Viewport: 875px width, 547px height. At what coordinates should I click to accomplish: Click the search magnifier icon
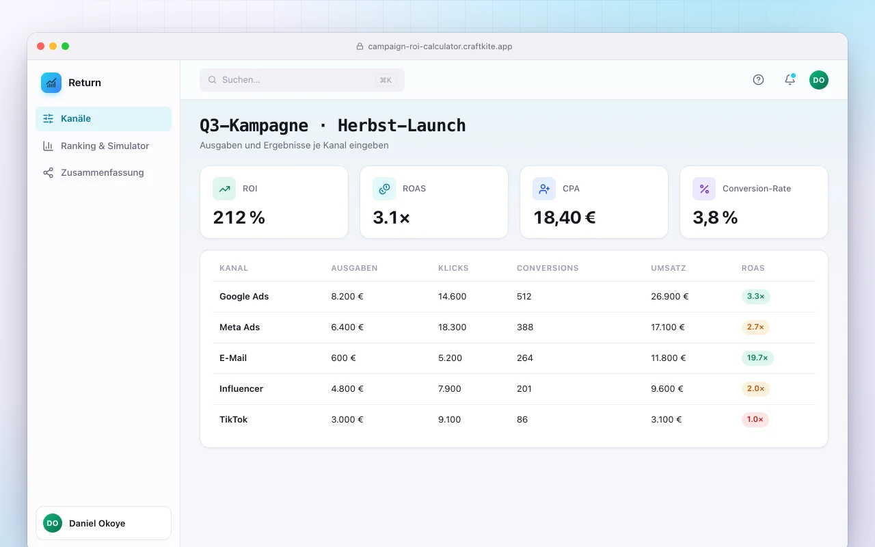tap(213, 80)
